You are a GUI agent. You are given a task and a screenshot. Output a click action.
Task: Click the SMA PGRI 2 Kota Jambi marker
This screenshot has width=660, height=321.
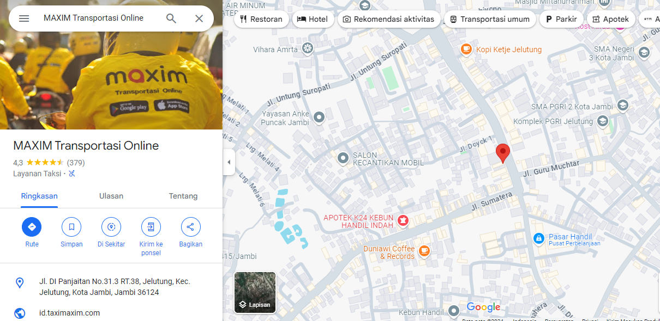(622, 106)
